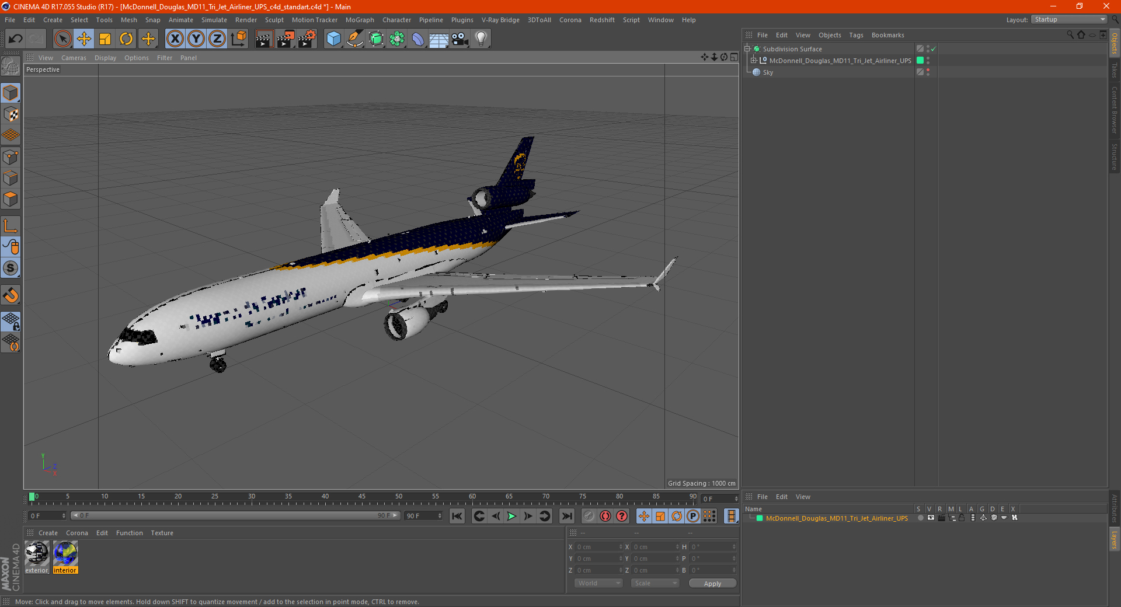Open the World coordinate dropdown

click(598, 583)
